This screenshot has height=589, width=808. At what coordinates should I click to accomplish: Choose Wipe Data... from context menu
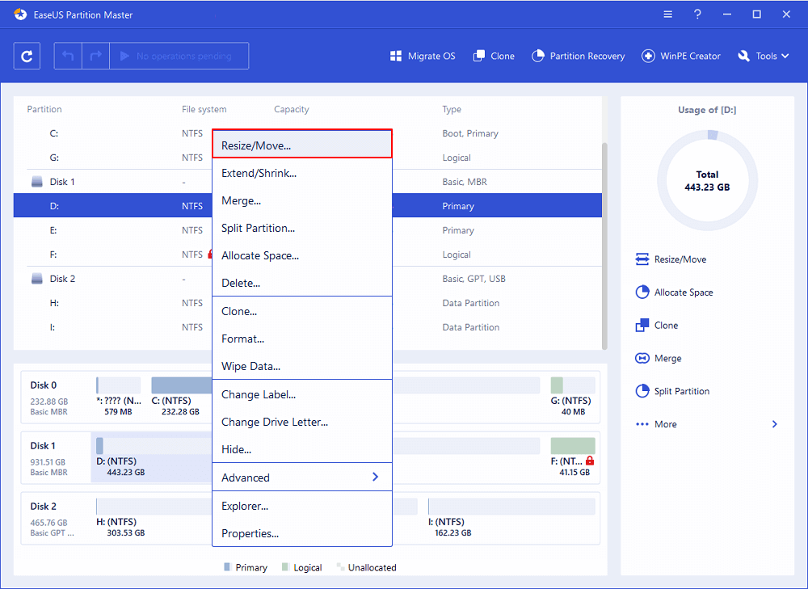click(x=302, y=366)
